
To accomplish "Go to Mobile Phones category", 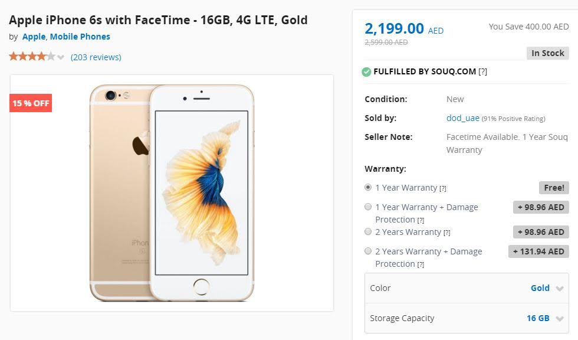I will pyautogui.click(x=80, y=37).
